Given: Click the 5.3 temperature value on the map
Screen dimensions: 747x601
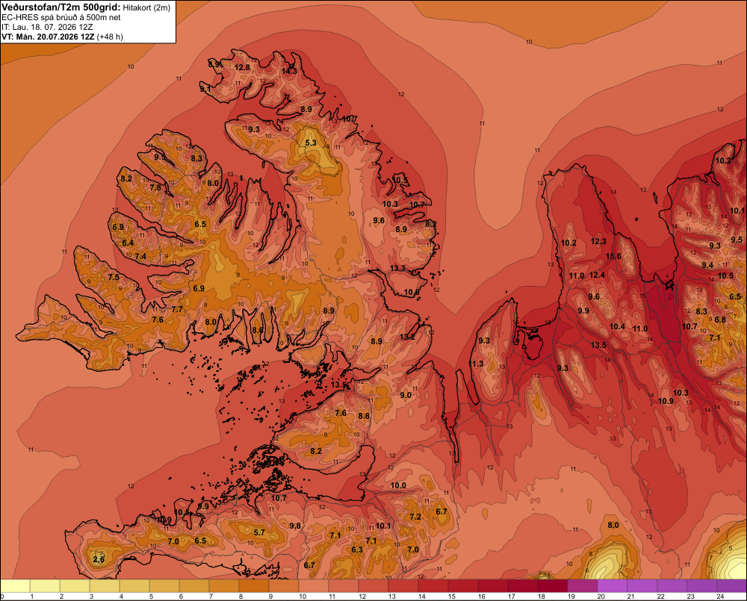Looking at the screenshot, I should pyautogui.click(x=311, y=143).
